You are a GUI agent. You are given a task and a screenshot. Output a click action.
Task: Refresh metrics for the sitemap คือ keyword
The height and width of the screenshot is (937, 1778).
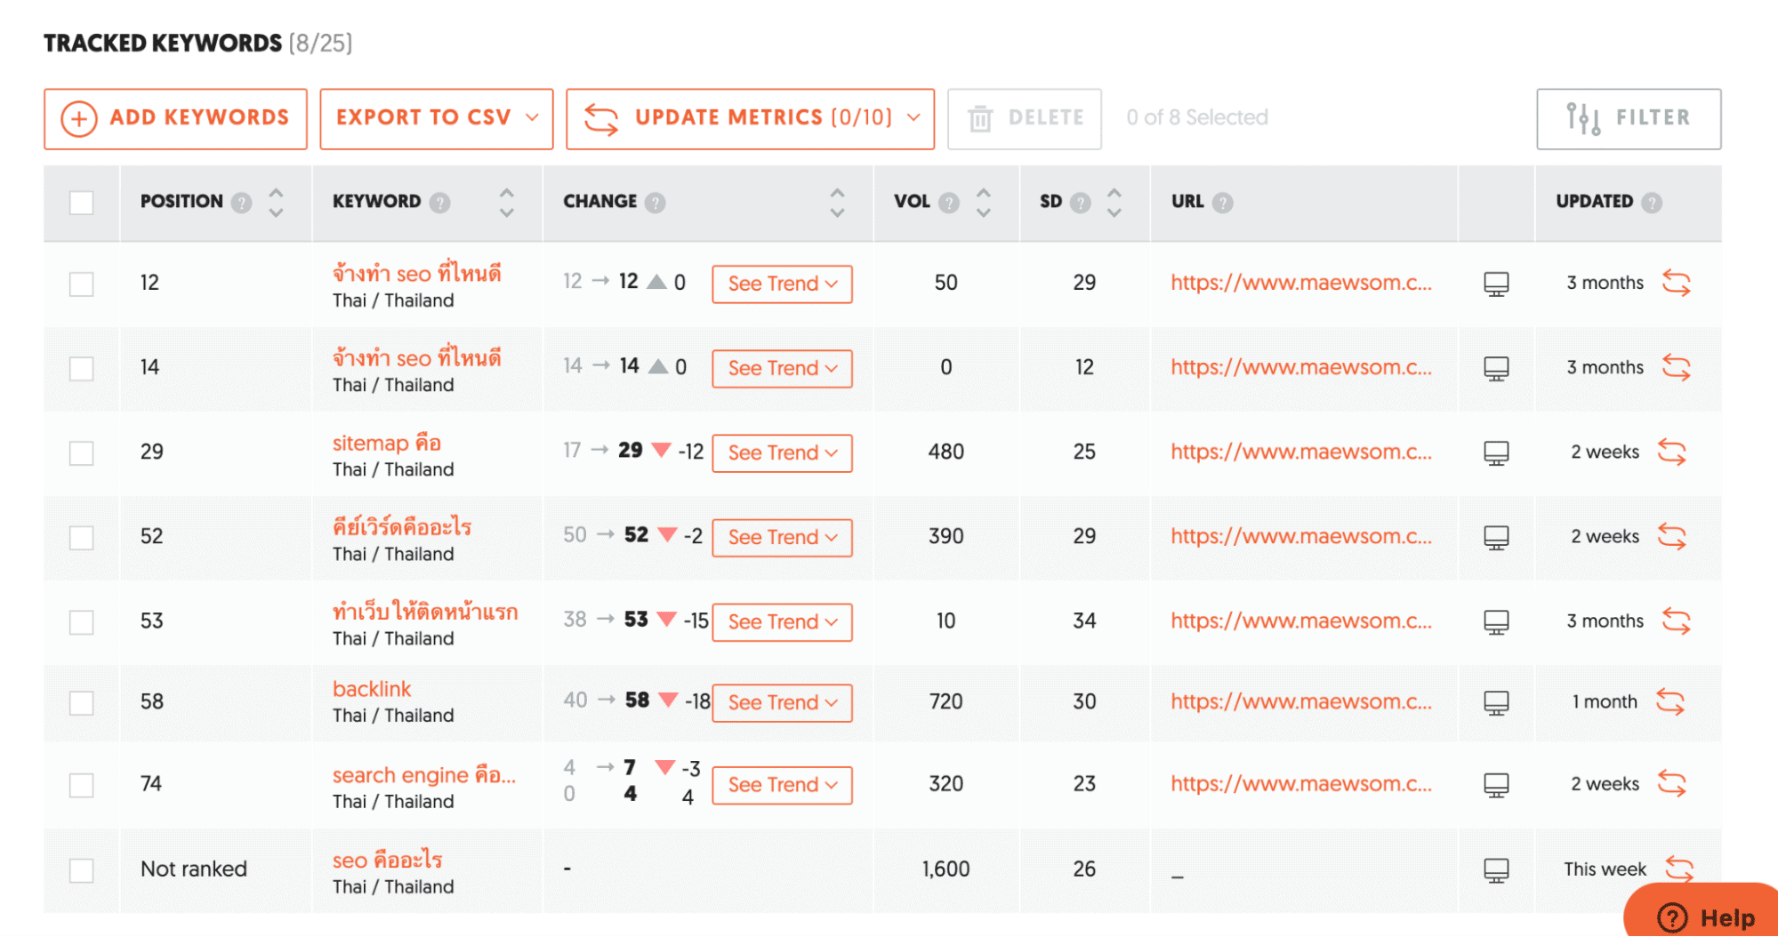[x=1675, y=452]
